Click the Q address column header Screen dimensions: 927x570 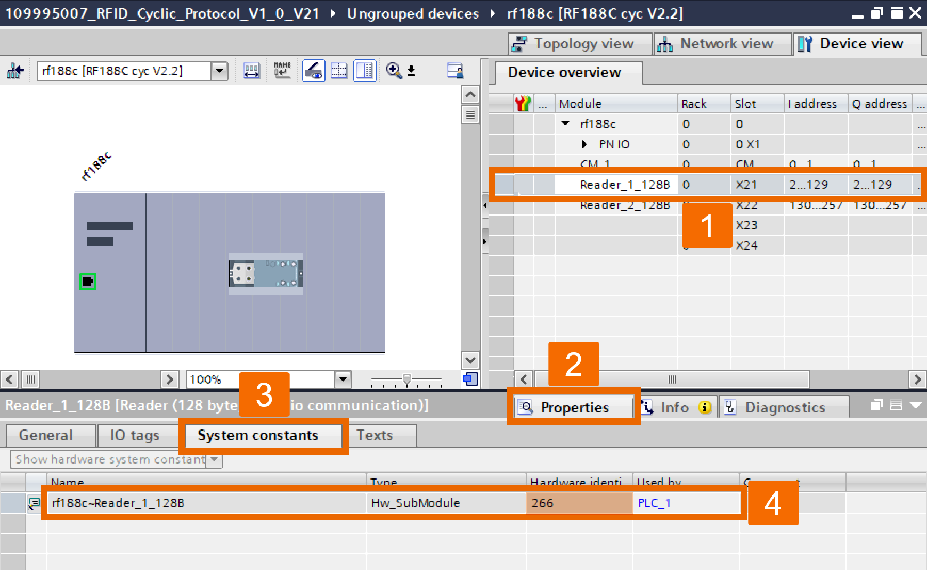coord(880,104)
